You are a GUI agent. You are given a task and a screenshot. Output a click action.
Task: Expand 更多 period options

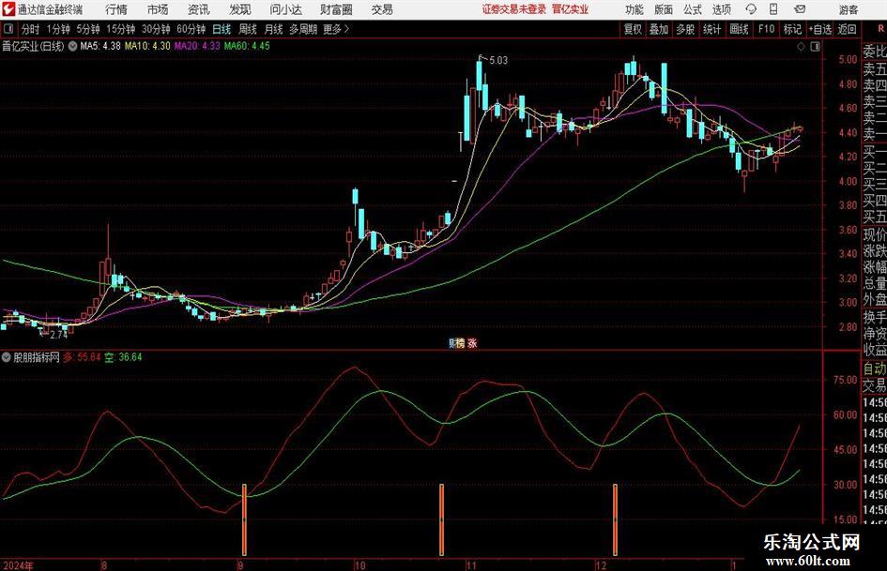click(x=336, y=29)
